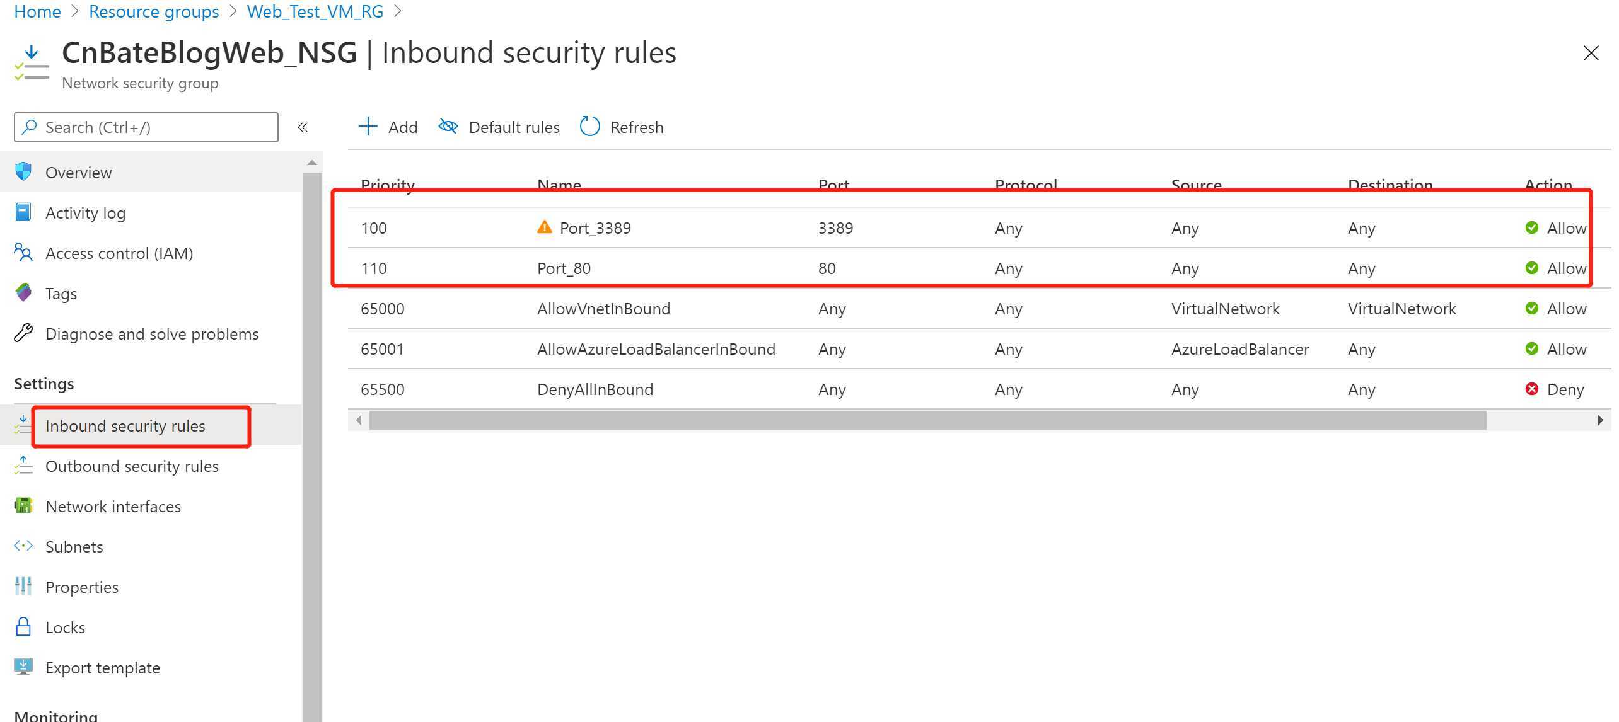Click port value 3389 cell
The height and width of the screenshot is (722, 1619).
pos(835,228)
